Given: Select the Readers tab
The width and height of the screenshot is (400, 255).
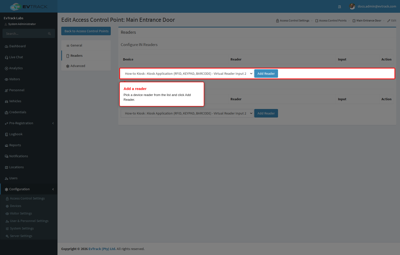Looking at the screenshot, I should click(86, 56).
